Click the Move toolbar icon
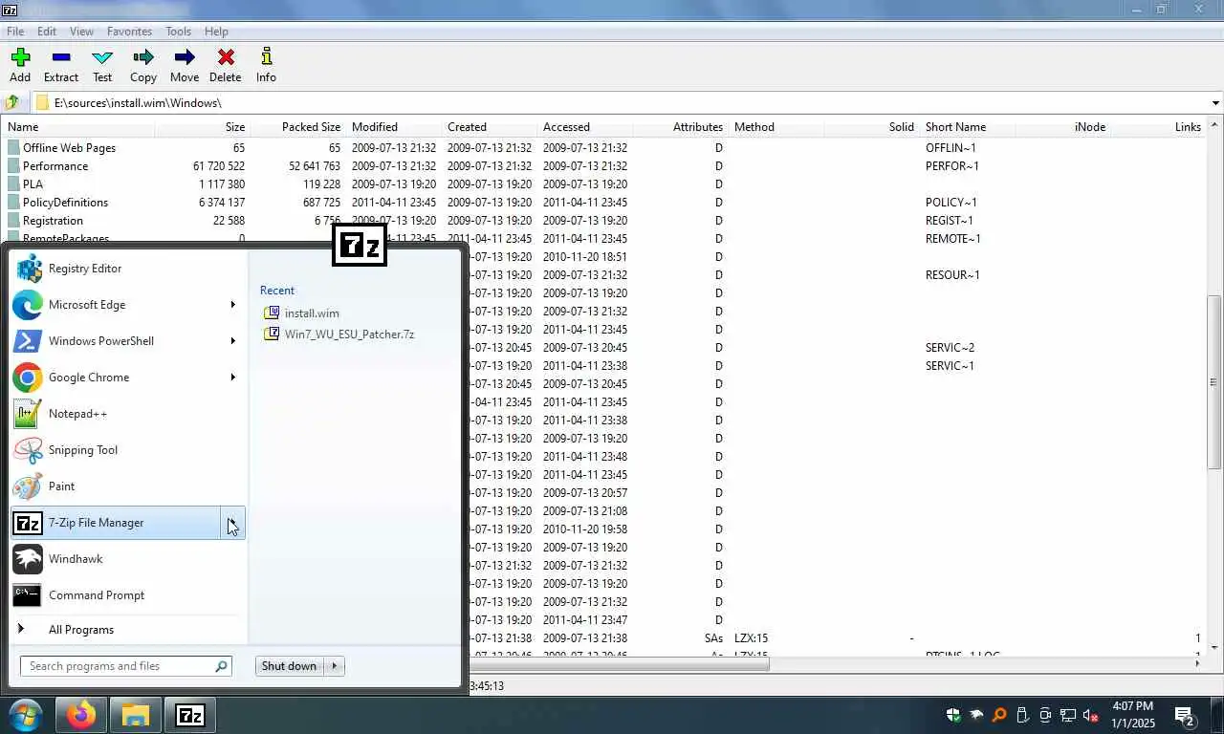 click(x=185, y=66)
